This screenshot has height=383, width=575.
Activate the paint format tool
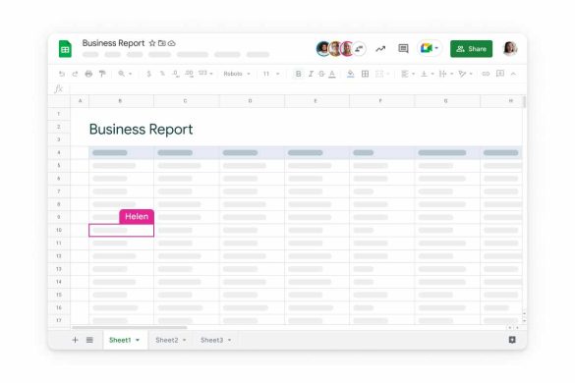102,74
